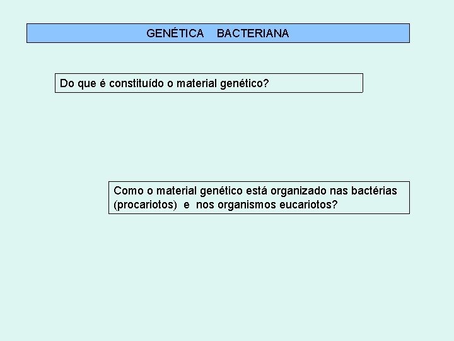
Task: Click the word "eucariotos?" in the second question
Action: (x=308, y=205)
